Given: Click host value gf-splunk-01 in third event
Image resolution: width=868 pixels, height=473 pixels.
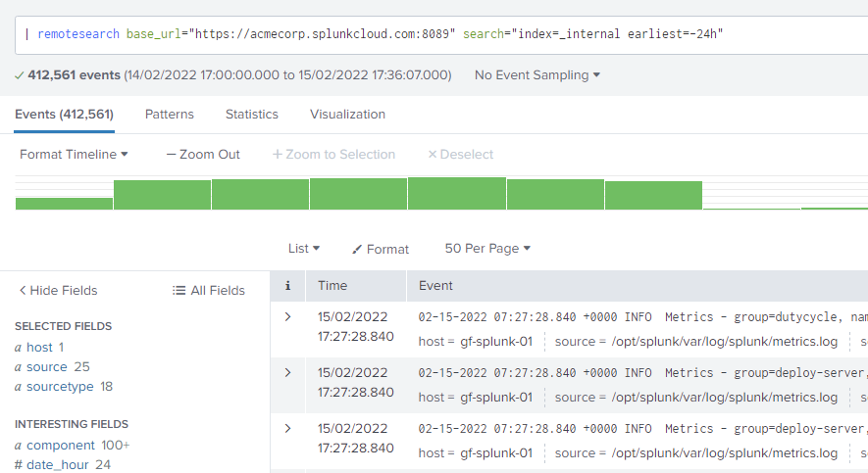Looking at the screenshot, I should click(x=496, y=453).
